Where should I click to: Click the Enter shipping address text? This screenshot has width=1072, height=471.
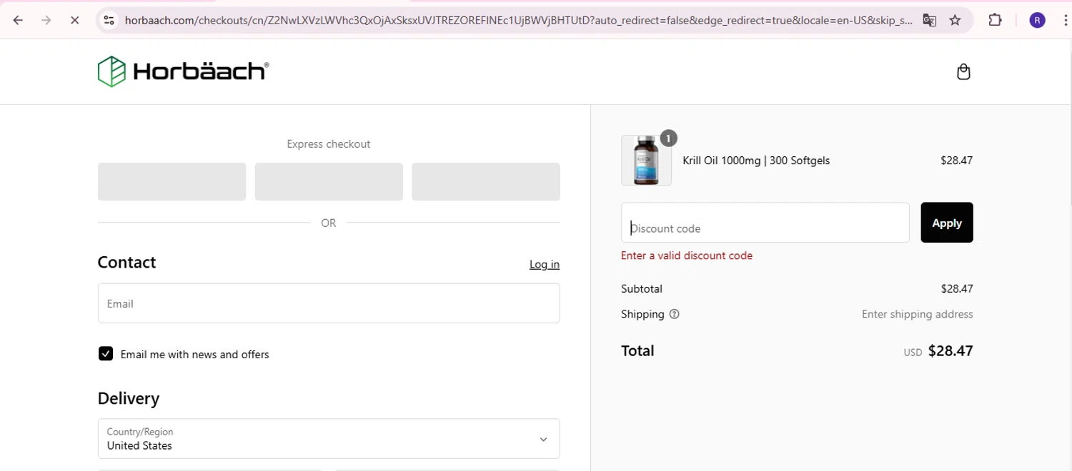917,314
